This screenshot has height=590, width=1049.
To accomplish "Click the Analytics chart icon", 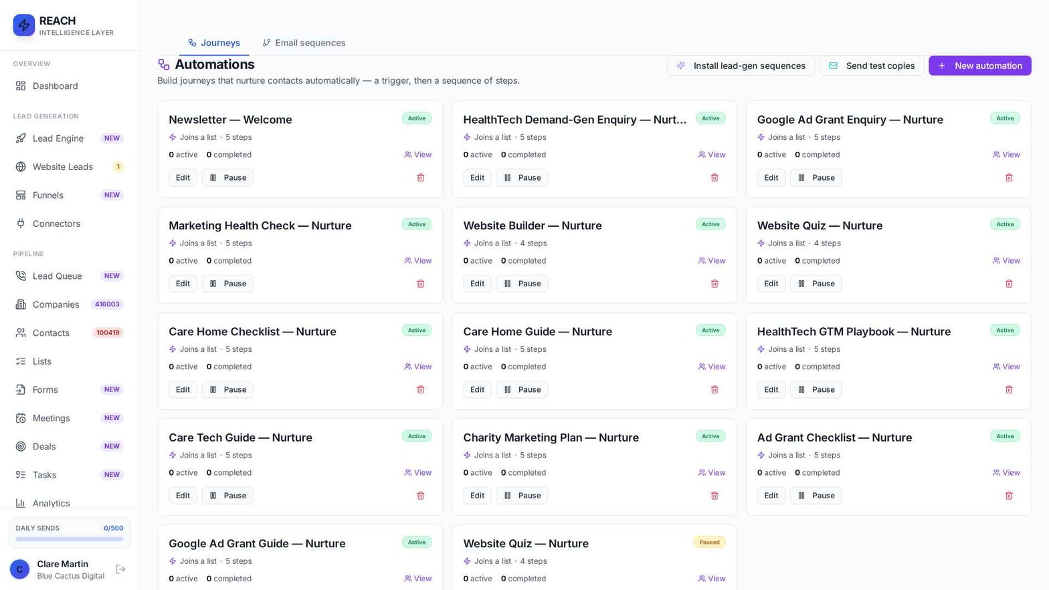I will coord(21,503).
